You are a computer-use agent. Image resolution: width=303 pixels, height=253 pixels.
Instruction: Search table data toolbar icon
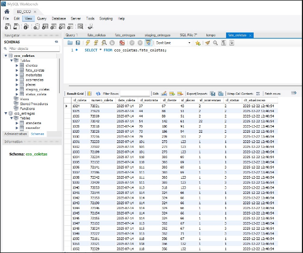pyautogui.click(x=80, y=26)
